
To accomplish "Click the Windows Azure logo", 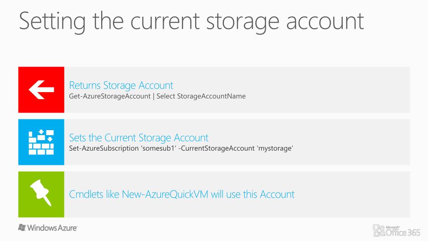I will tap(48, 228).
